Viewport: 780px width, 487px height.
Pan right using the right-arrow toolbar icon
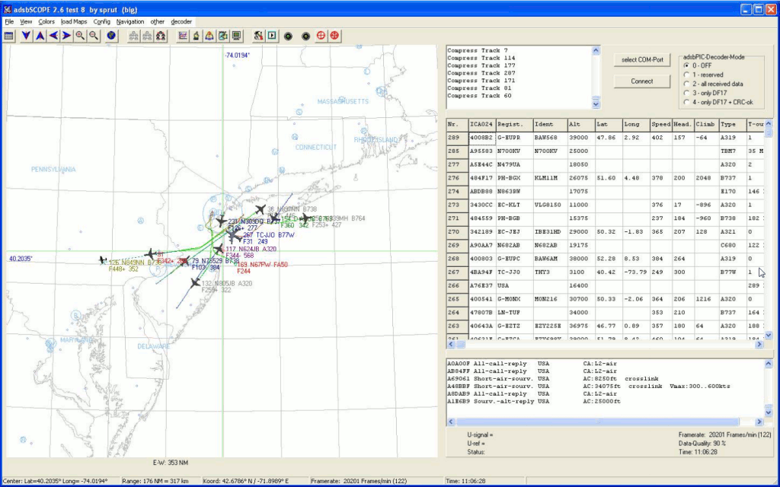point(66,36)
